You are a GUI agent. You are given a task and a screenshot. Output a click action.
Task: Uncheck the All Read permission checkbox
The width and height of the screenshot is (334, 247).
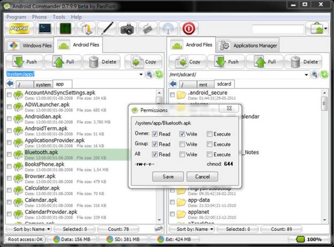pos(155,154)
